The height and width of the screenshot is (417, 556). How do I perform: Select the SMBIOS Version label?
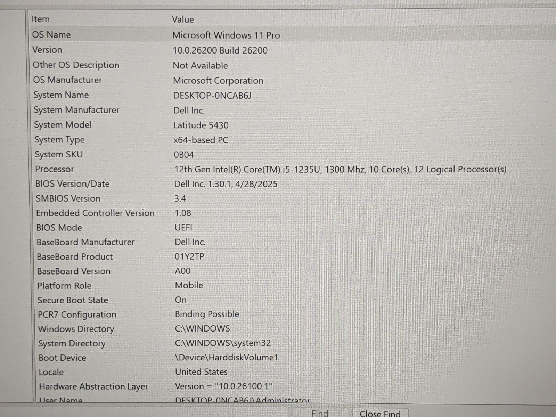(x=68, y=198)
